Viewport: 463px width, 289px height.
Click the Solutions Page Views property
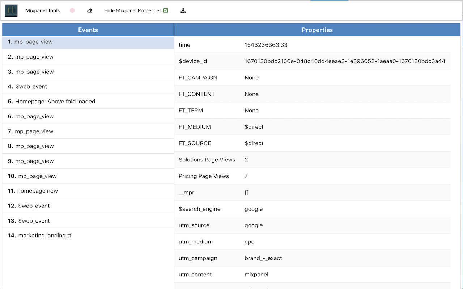(207, 160)
